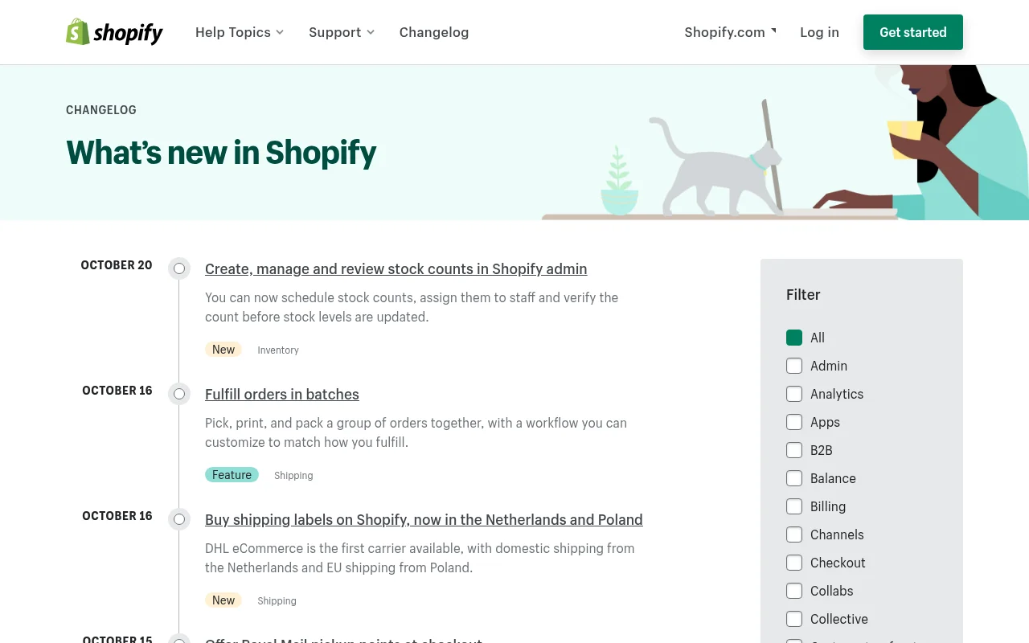Tick the Analytics filter checkbox
Viewport: 1029px width, 643px height.
coord(794,394)
